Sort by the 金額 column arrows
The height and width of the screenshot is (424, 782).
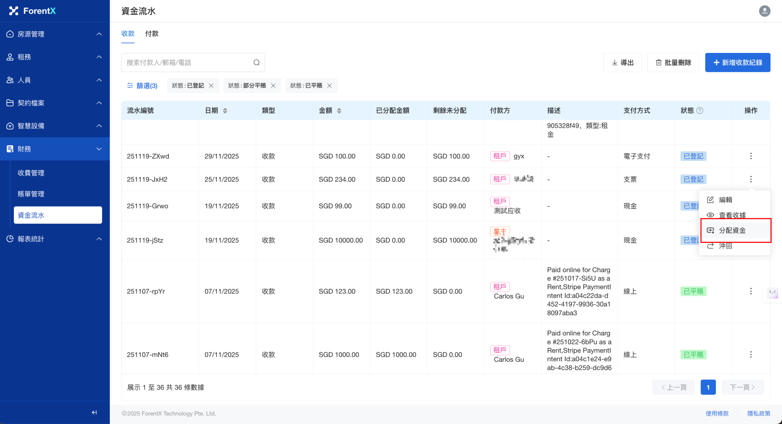(339, 111)
